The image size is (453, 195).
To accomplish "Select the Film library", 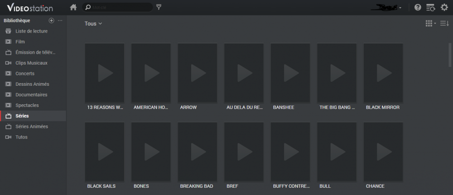I will (x=33, y=42).
